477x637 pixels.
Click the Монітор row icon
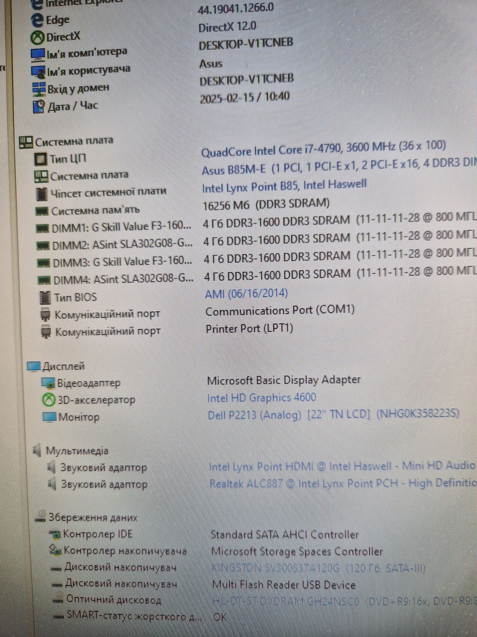coord(50,417)
